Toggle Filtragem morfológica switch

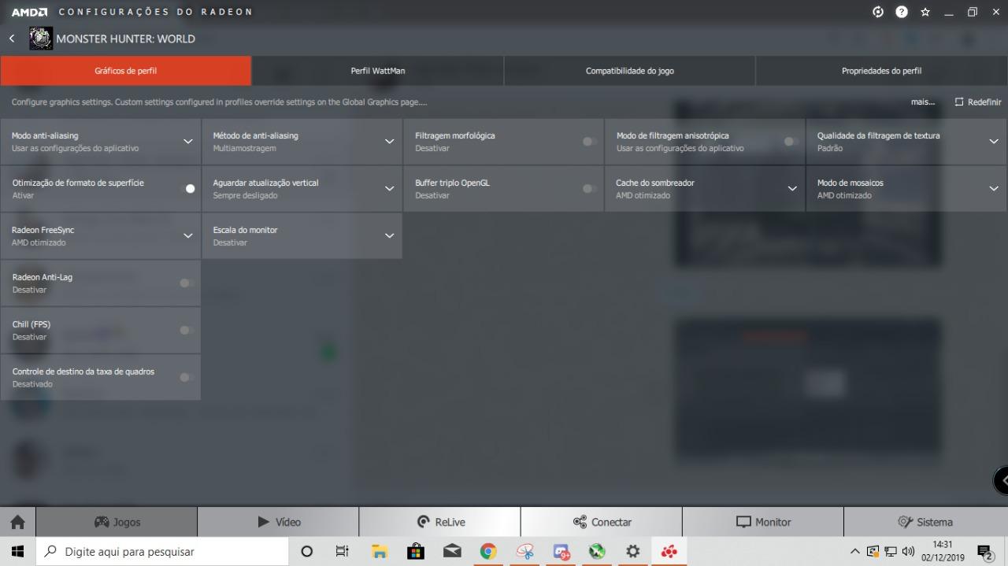pos(589,142)
